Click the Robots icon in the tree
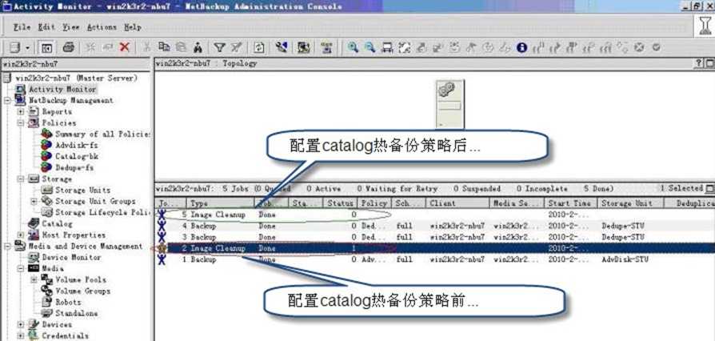 click(47, 303)
